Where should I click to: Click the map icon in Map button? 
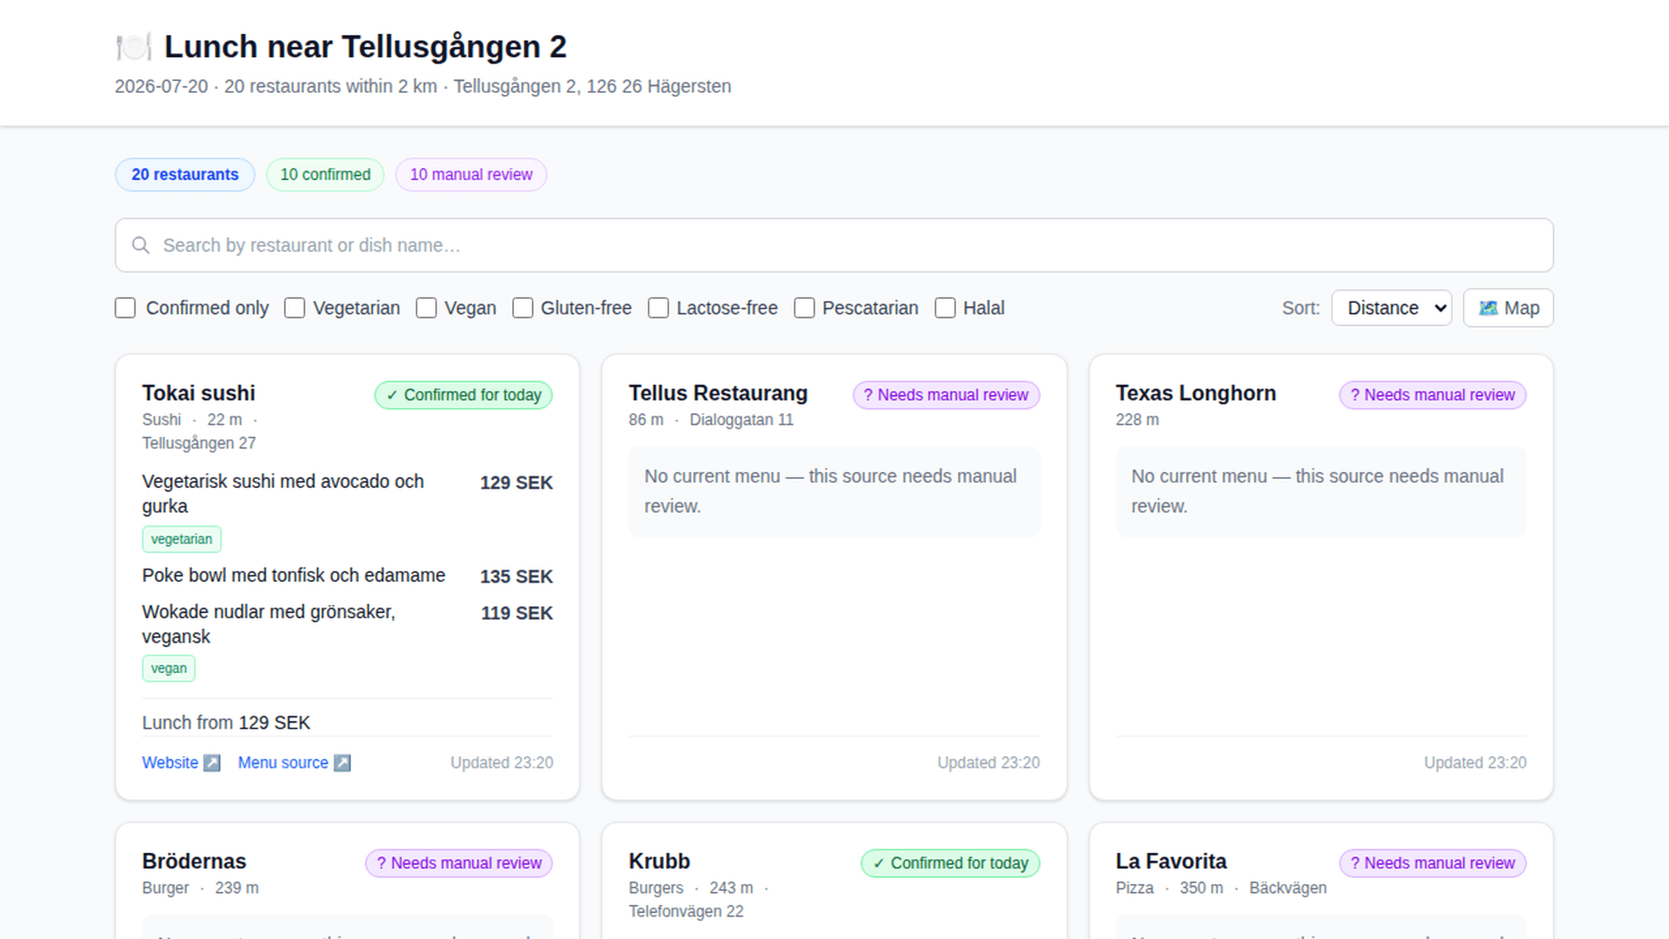coord(1488,308)
